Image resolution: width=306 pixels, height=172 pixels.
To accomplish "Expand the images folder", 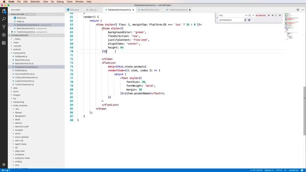I will click(x=17, y=95).
